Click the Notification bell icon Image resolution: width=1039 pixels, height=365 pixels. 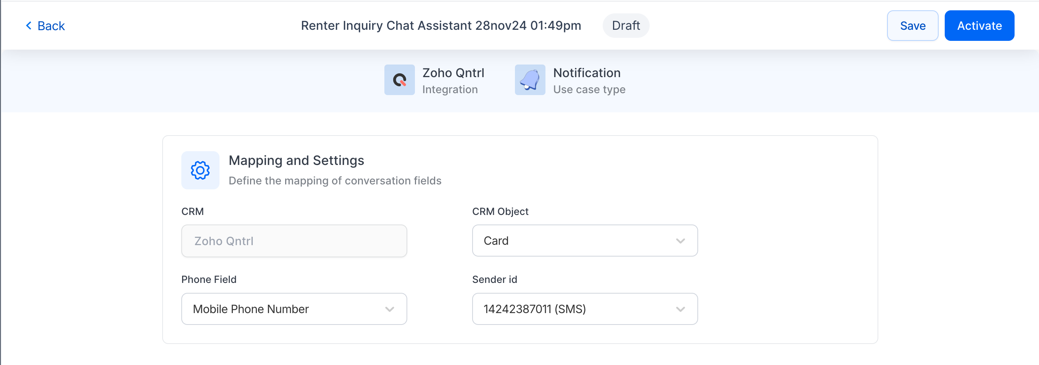[x=530, y=80]
